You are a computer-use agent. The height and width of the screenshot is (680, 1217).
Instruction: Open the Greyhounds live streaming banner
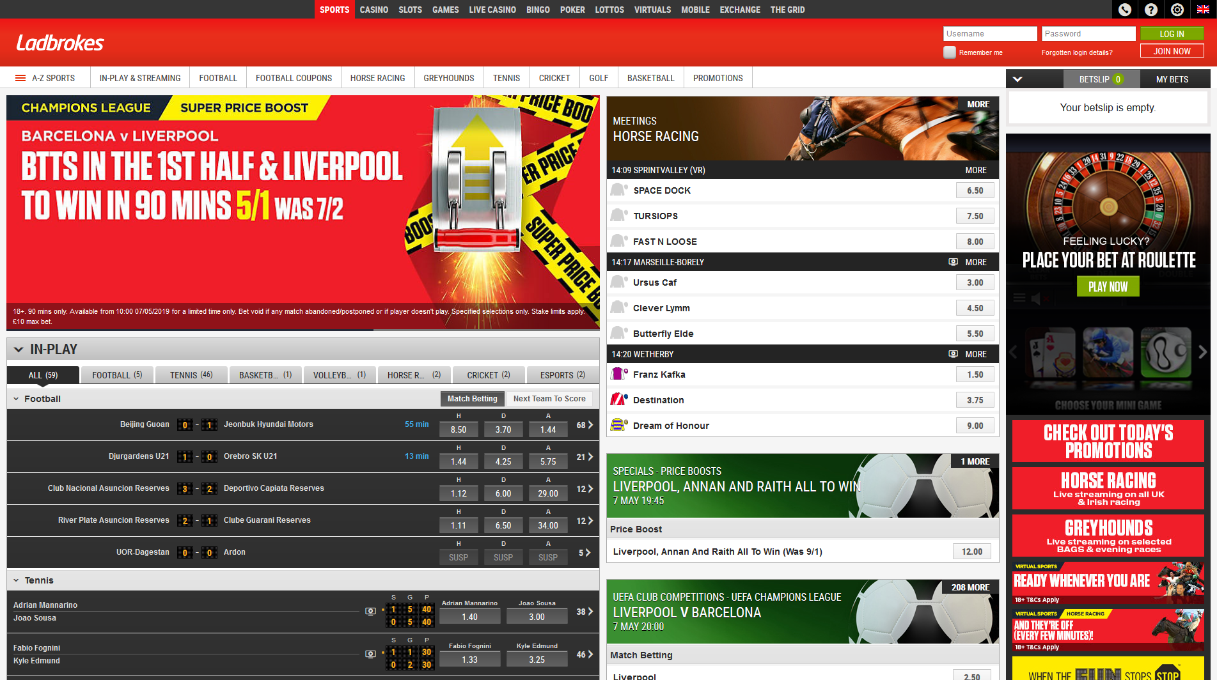(x=1108, y=536)
